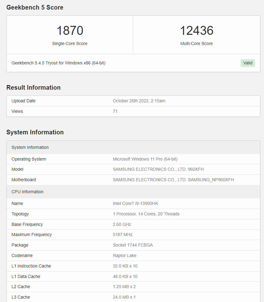Click the Topology label
Image resolution: width=264 pixels, height=302 pixels.
(x=20, y=214)
